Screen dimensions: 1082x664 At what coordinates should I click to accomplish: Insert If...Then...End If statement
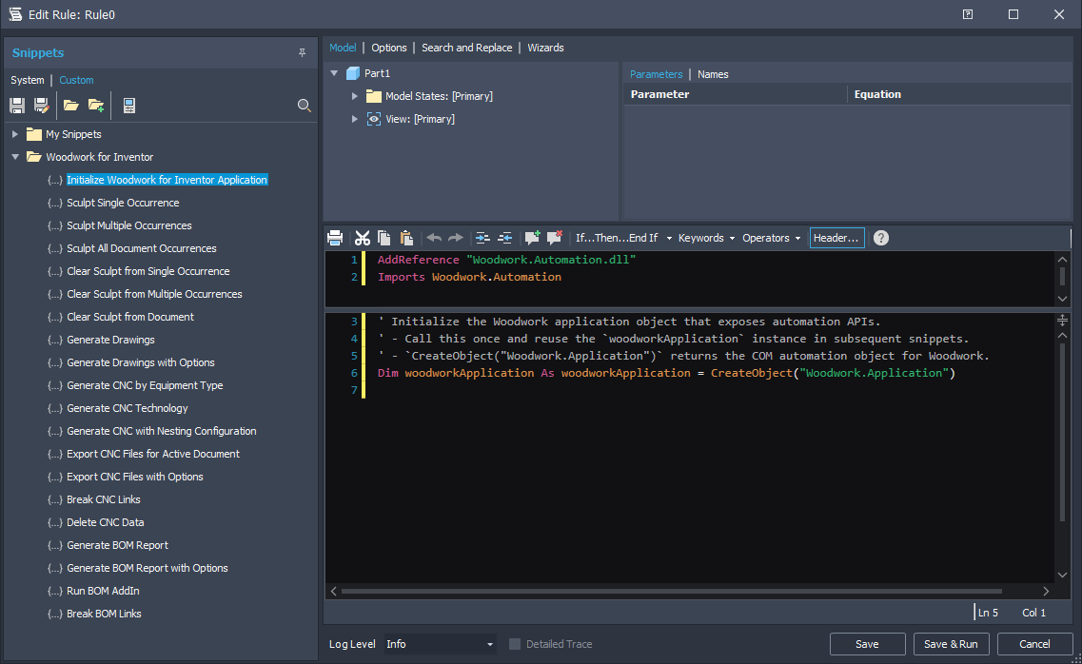click(617, 238)
